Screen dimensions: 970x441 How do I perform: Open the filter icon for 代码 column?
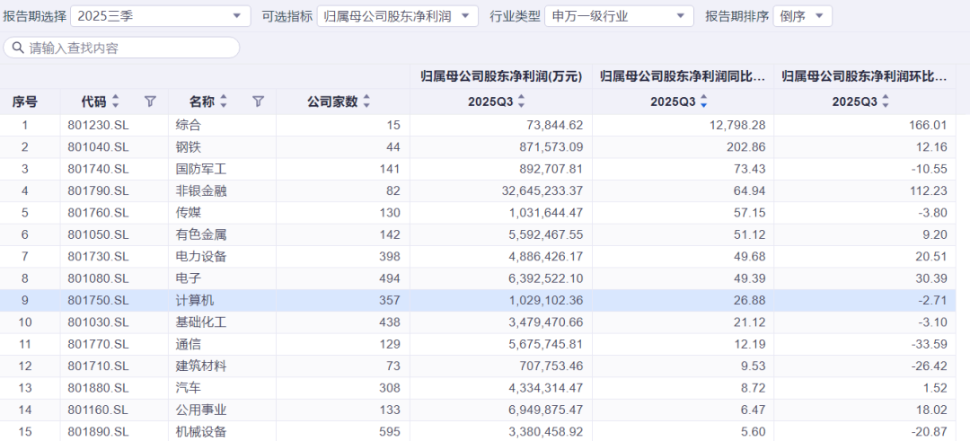(x=150, y=102)
